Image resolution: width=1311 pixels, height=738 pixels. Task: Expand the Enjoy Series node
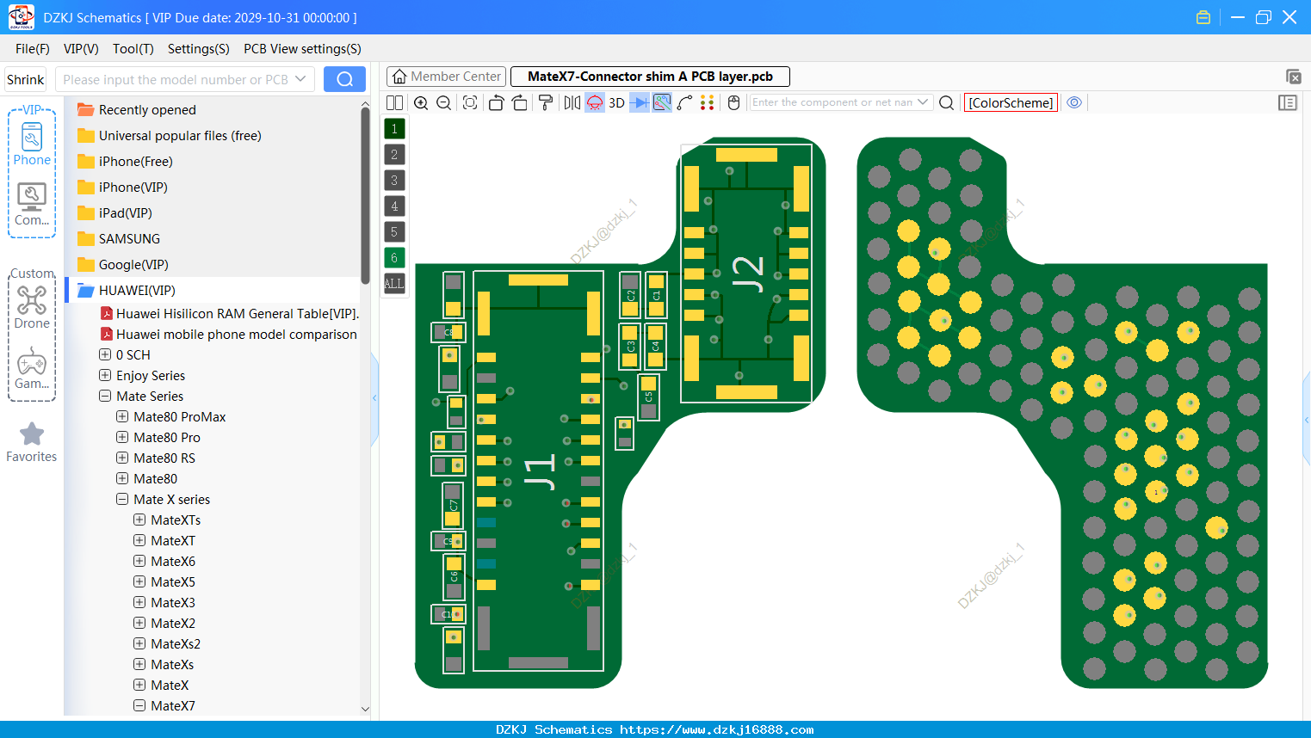coord(105,375)
